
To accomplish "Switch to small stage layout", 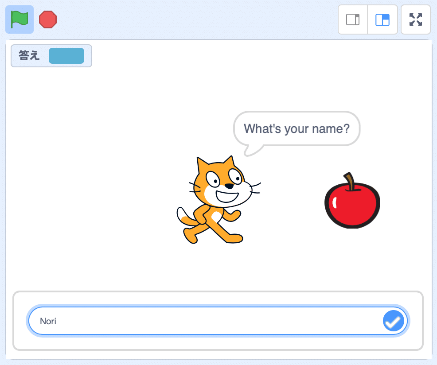I will [x=353, y=19].
